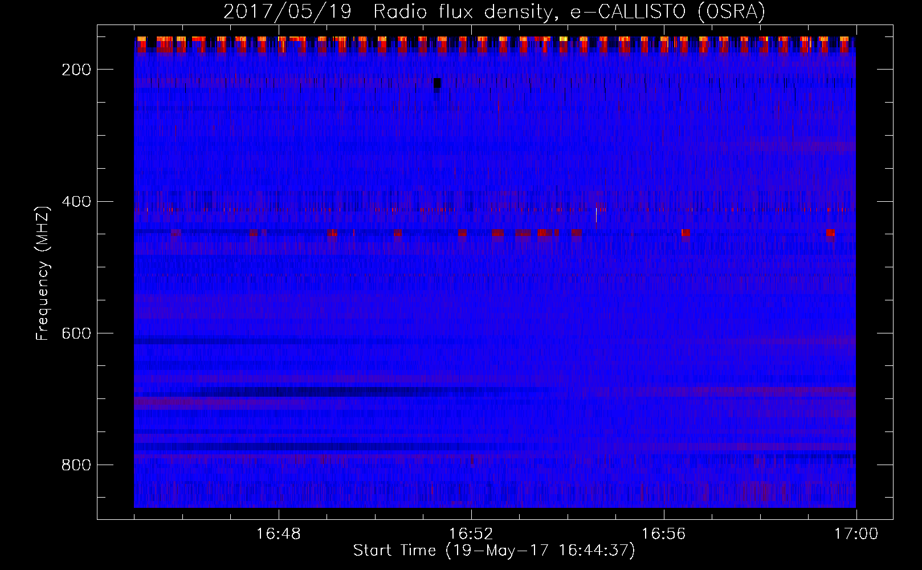This screenshot has height=570, width=922.
Task: Click the 16:48 time tick label
Action: click(279, 534)
